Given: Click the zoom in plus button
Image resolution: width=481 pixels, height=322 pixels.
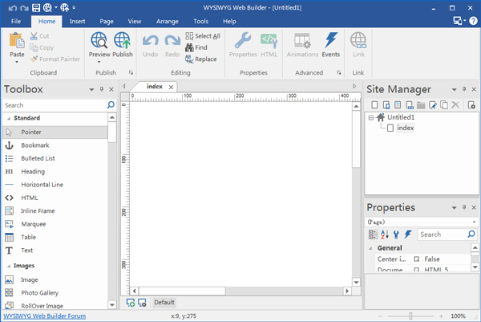Looking at the screenshot, I should tap(441, 316).
